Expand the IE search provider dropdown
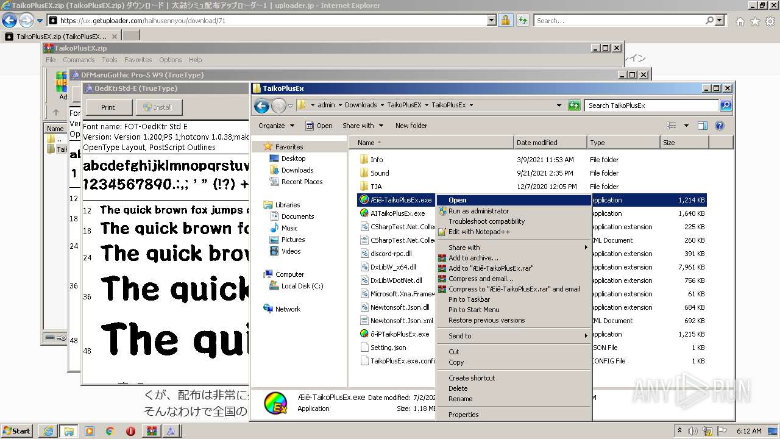 point(720,20)
